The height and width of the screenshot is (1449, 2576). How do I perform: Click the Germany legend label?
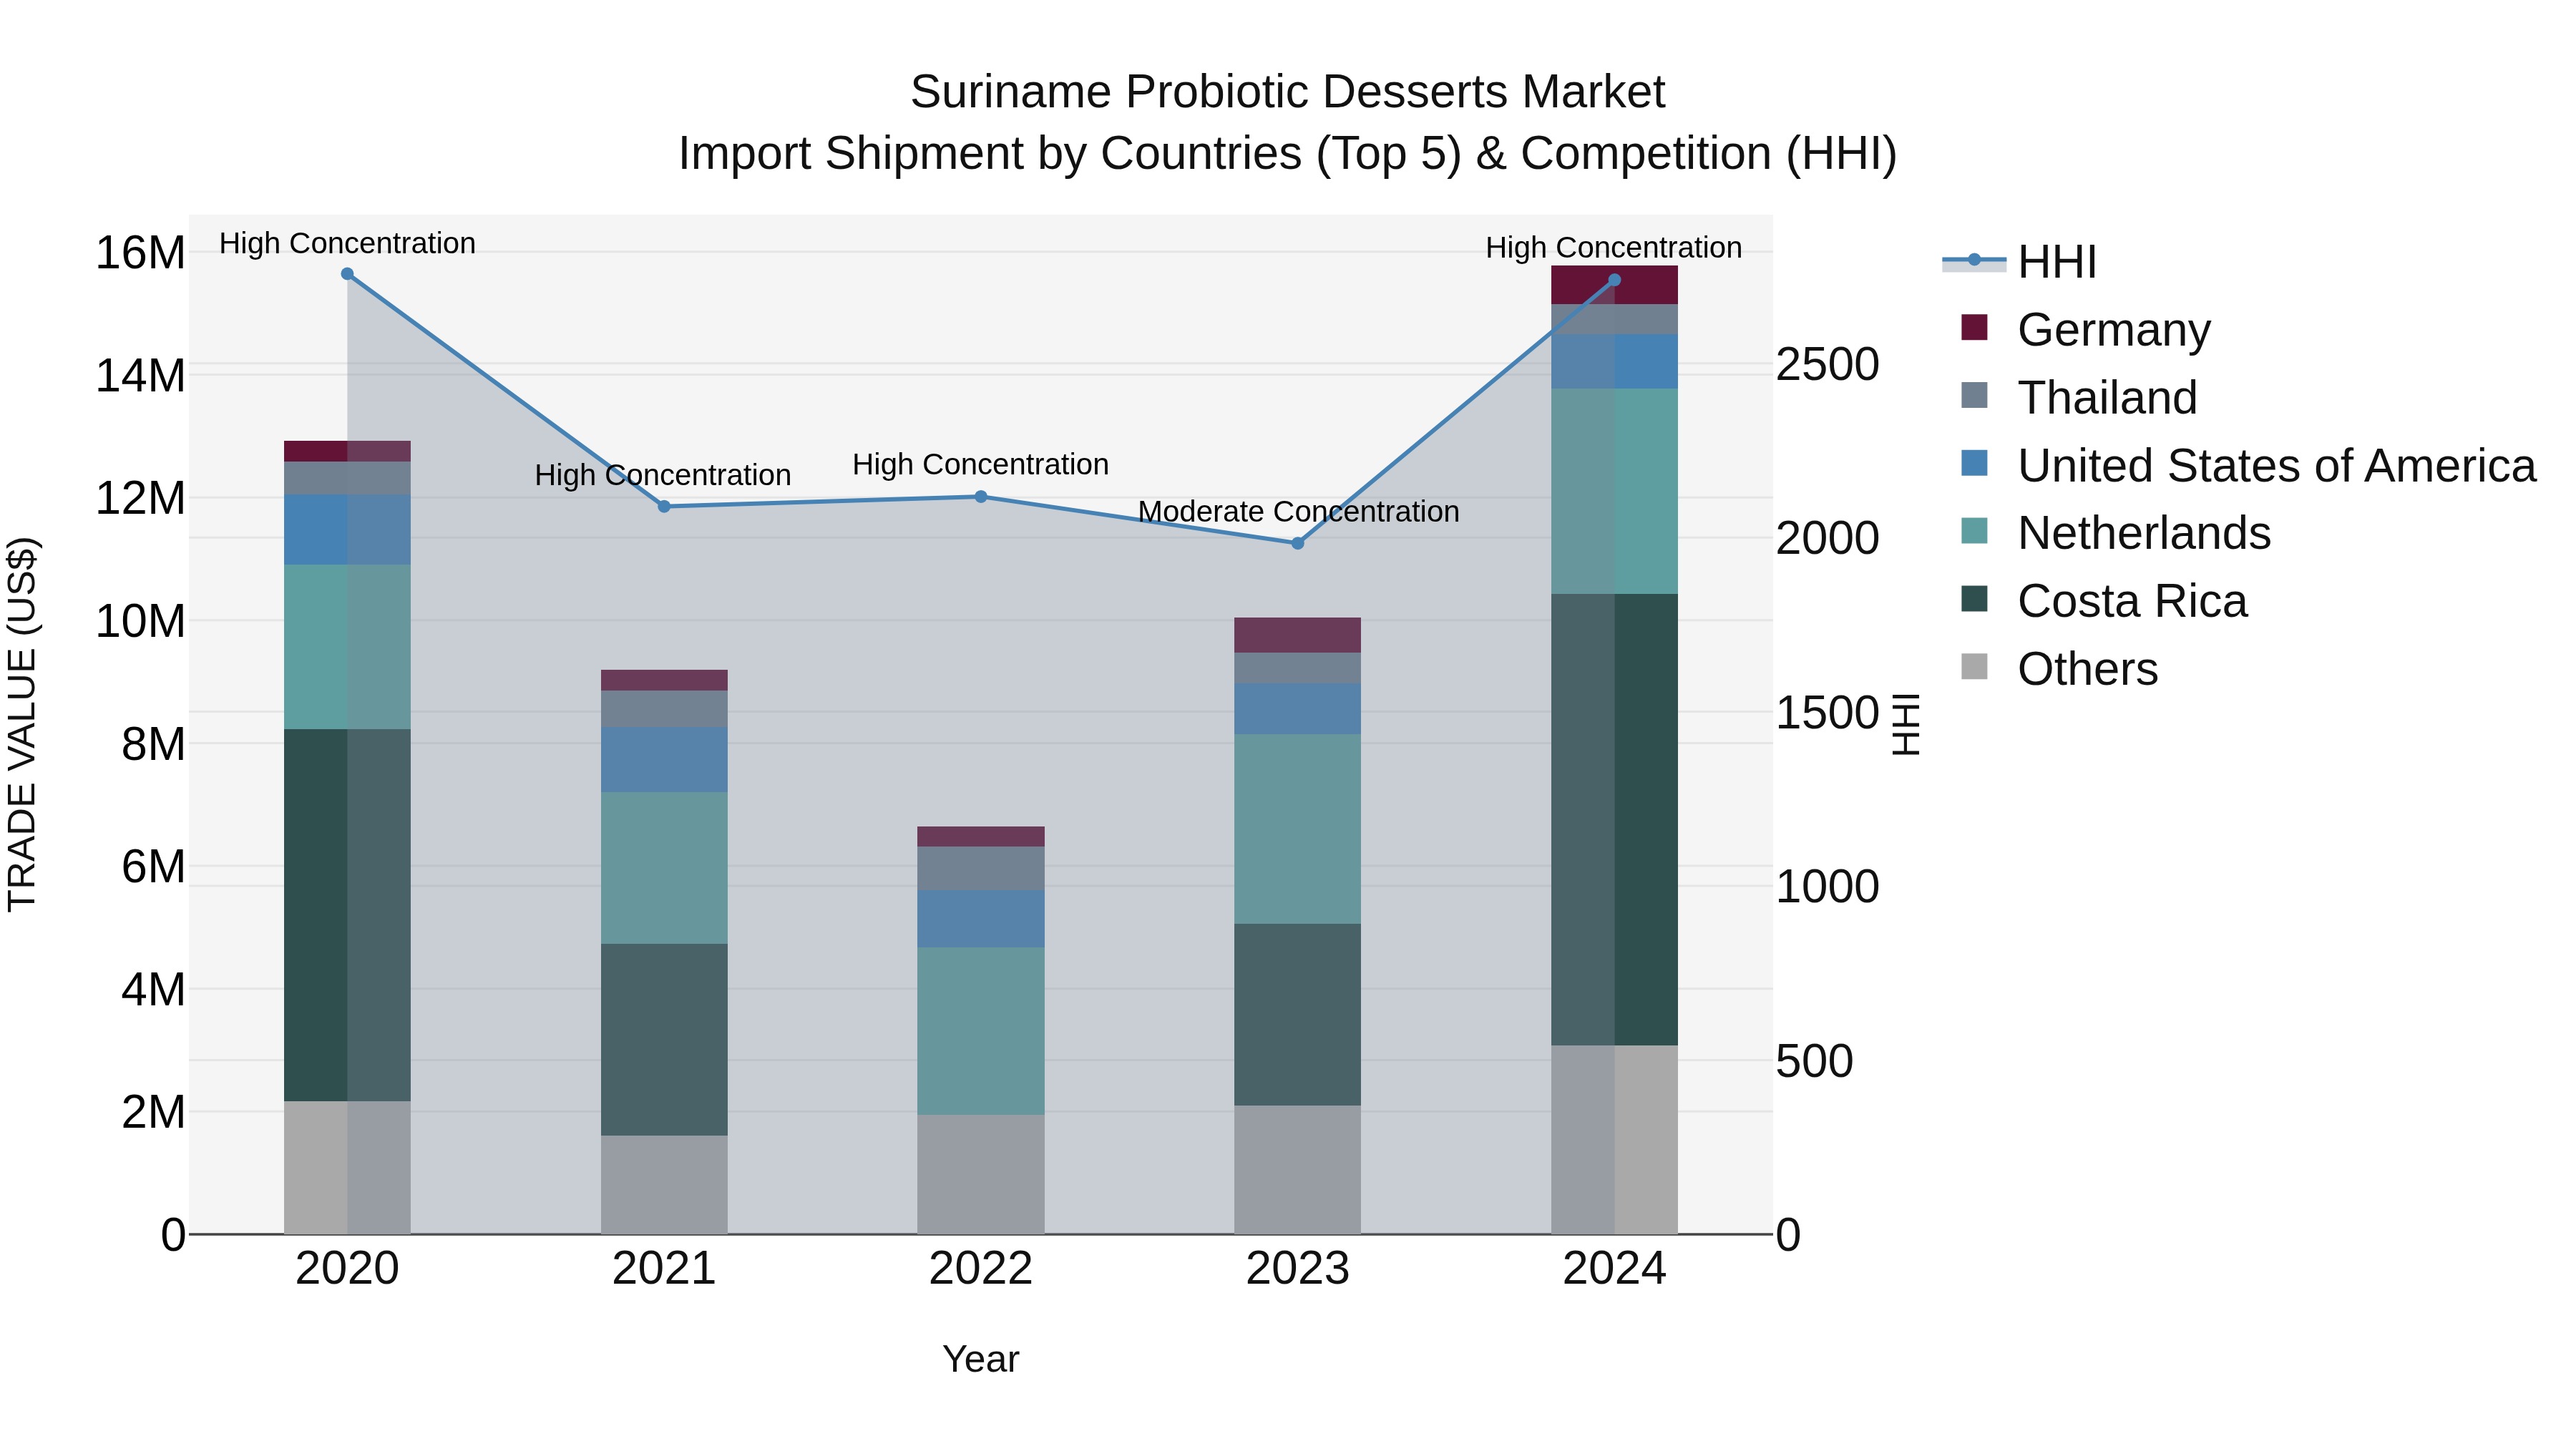pos(2114,330)
